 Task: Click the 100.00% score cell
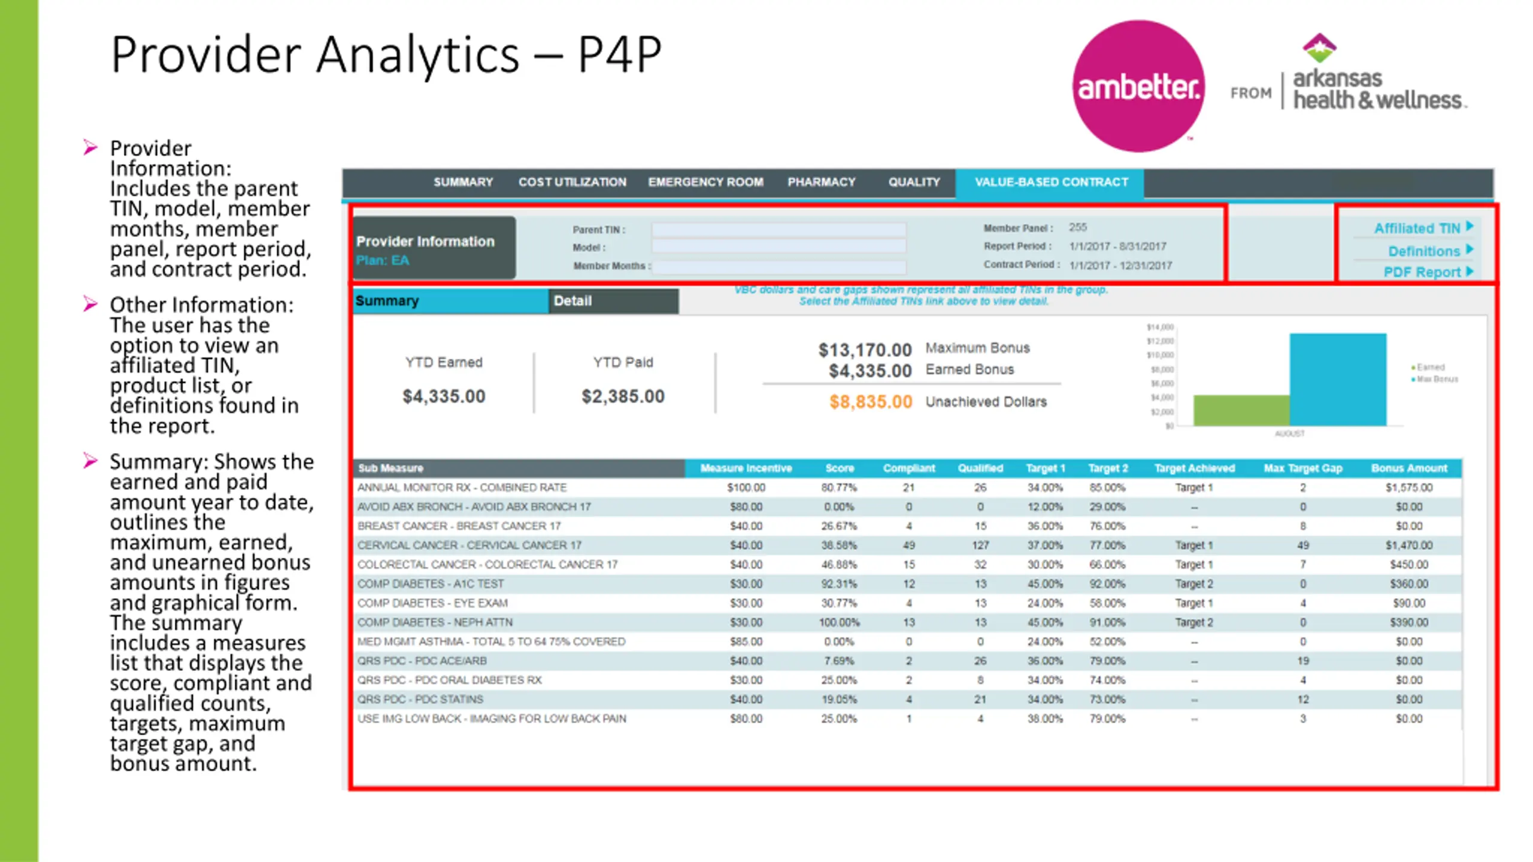[839, 623]
